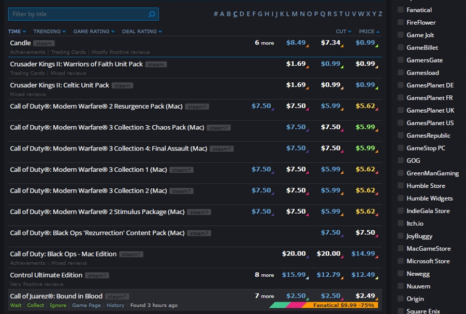Open Game Page for Call of Juarez
Image resolution: width=466 pixels, height=314 pixels.
86,305
